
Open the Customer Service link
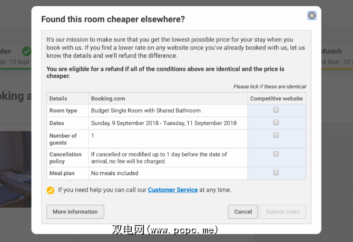tap(172, 190)
